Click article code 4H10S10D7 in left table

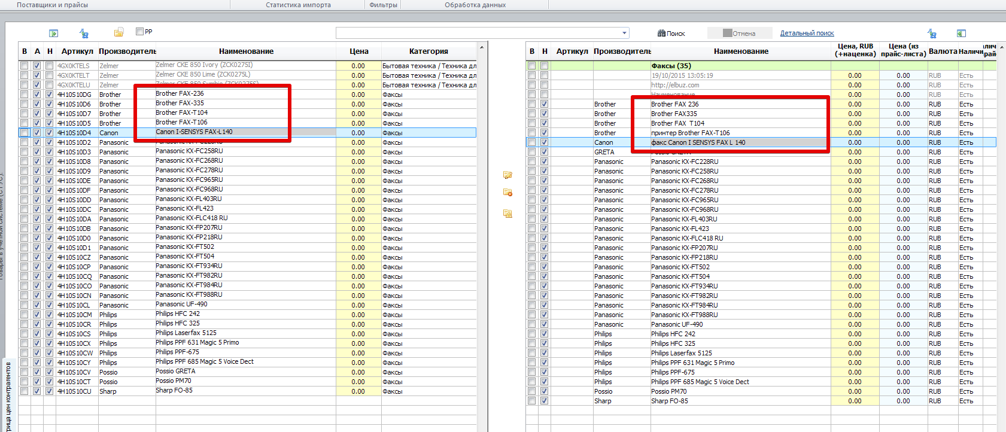(x=74, y=114)
